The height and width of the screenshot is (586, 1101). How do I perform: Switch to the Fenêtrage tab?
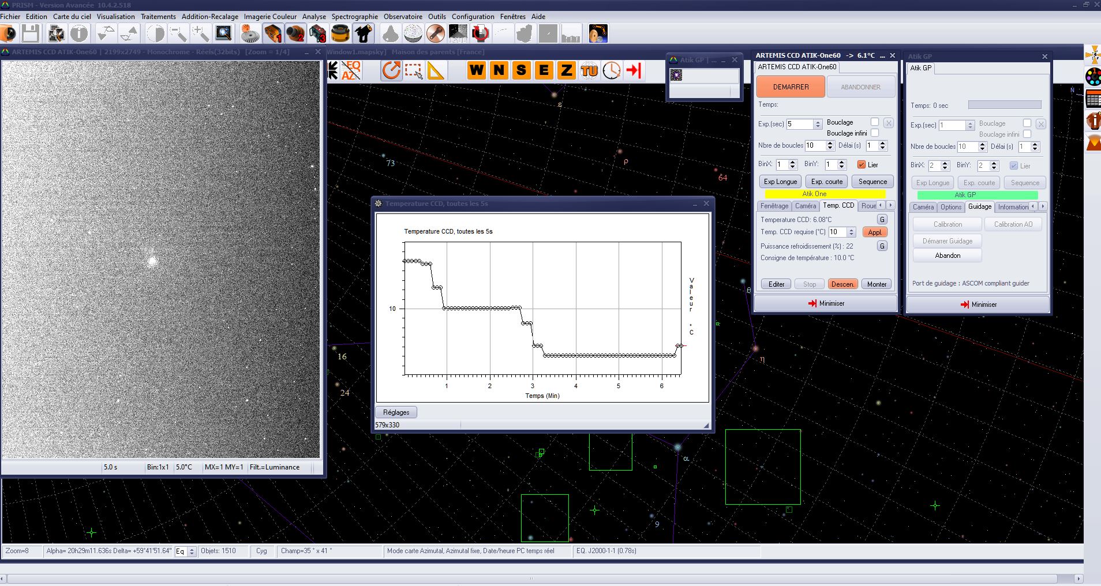pos(774,206)
